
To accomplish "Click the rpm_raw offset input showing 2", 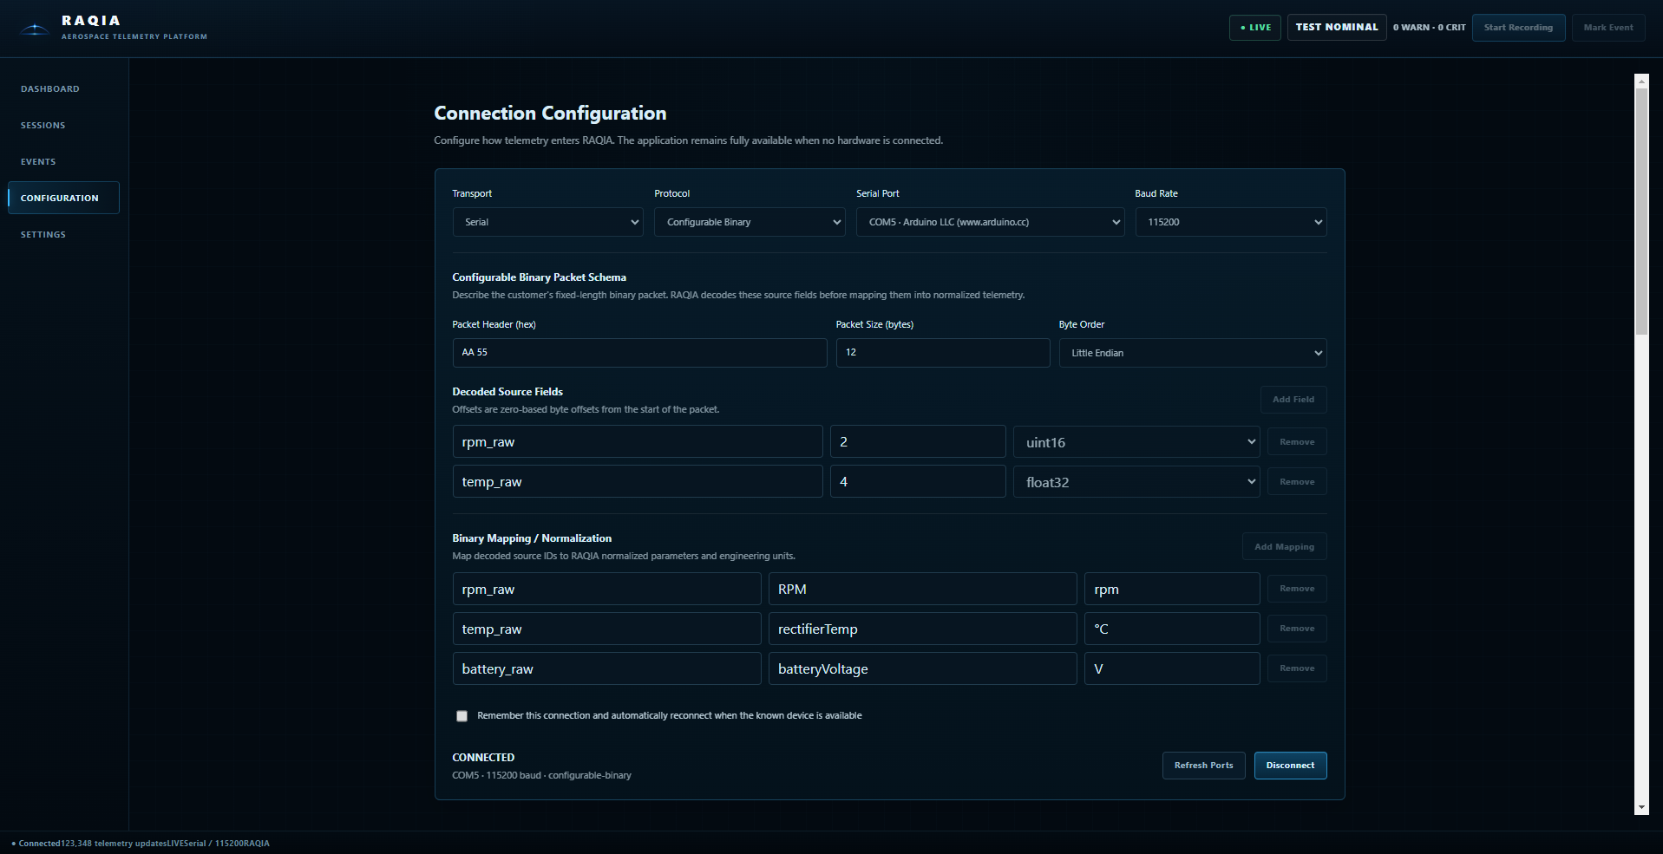I will [918, 442].
